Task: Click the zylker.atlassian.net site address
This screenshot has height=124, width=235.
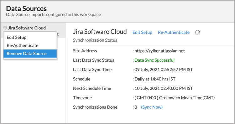Action: [159, 51]
